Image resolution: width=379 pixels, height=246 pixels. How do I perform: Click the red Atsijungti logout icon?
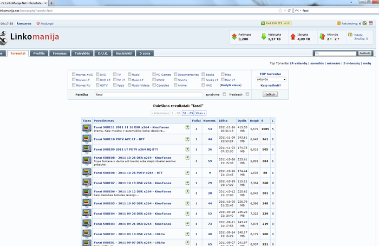(x=38, y=23)
